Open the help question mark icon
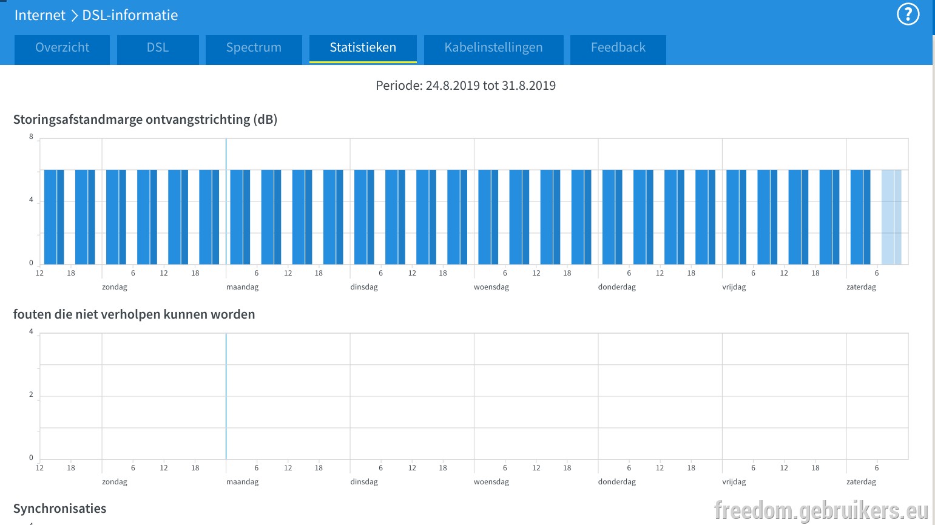The width and height of the screenshot is (935, 525). tap(908, 15)
